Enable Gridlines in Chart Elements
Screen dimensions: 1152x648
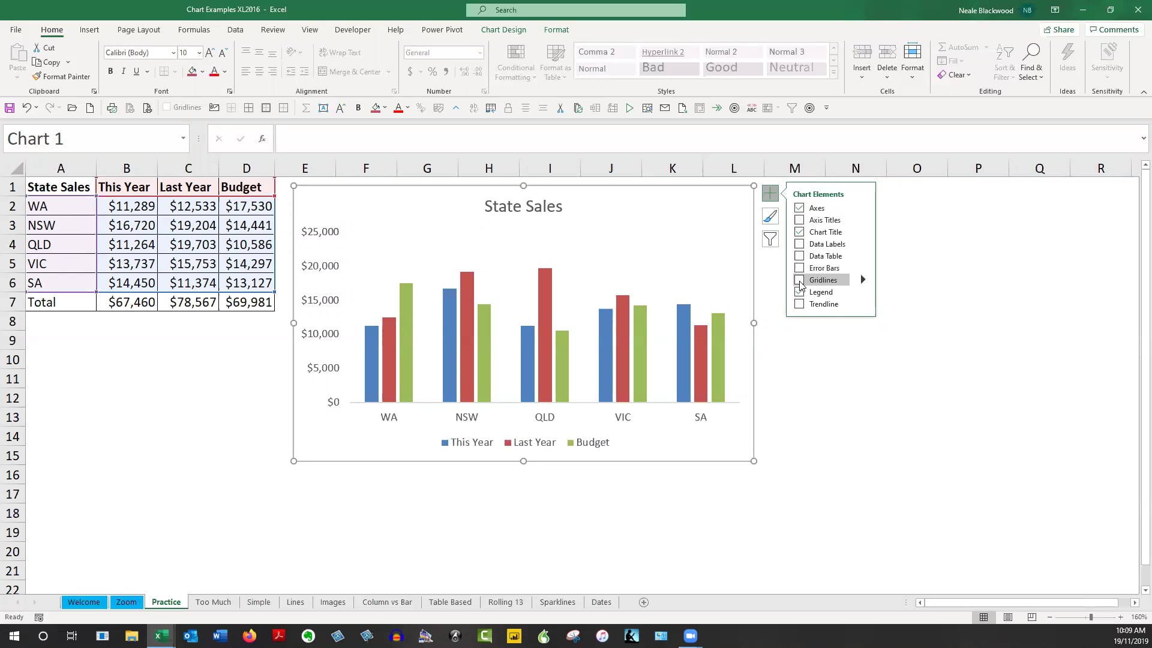point(799,280)
